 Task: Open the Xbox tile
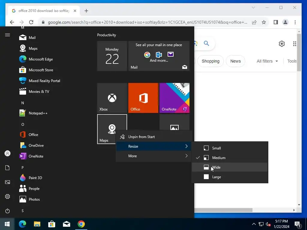pos(112,98)
